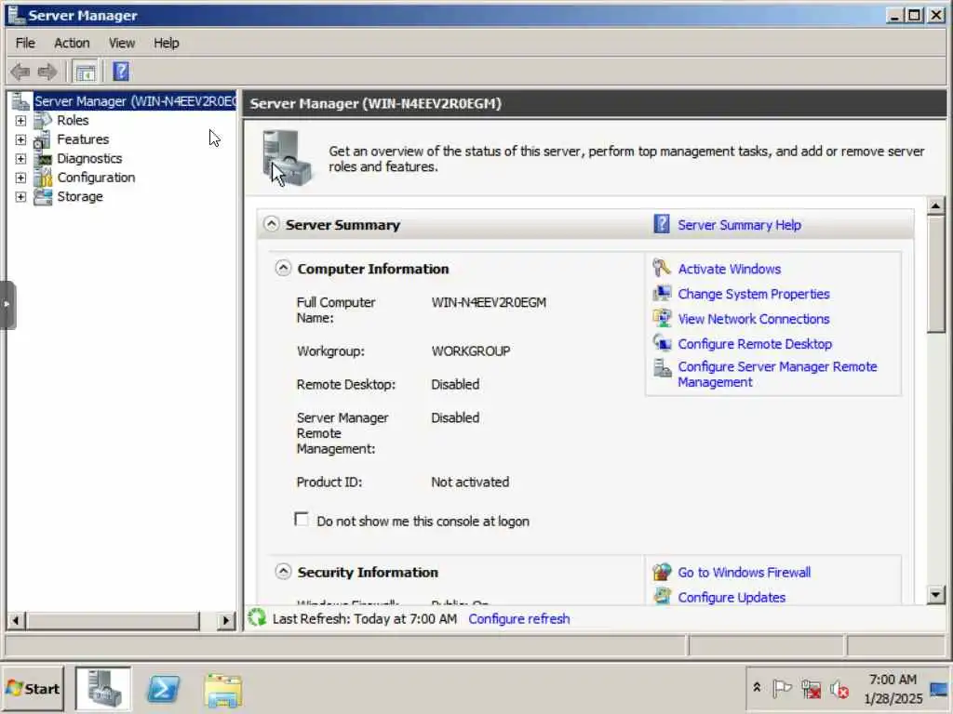
Task: Select the Server Manager root tree node
Action: 135,101
